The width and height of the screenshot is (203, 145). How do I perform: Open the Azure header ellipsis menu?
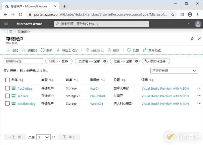(x=188, y=24)
